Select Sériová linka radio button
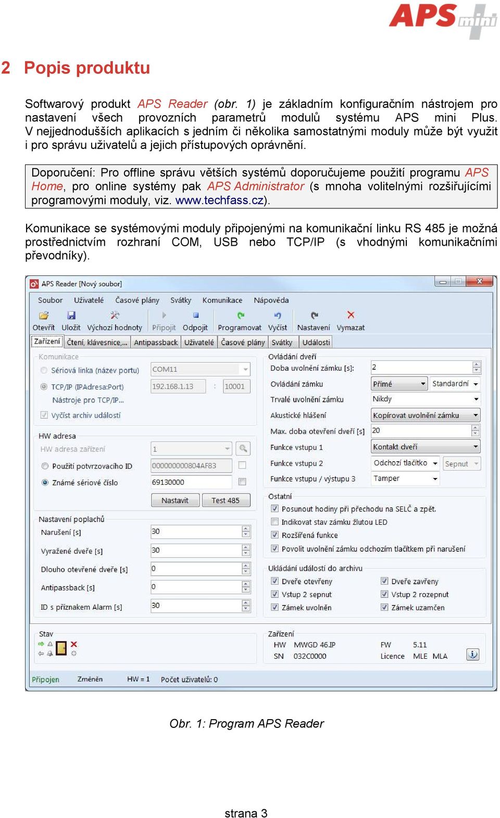 pos(44,370)
